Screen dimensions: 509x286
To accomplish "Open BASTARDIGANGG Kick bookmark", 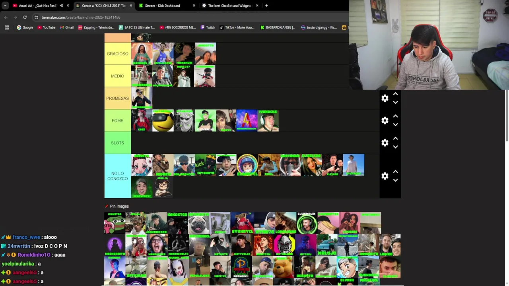I will 278,27.
